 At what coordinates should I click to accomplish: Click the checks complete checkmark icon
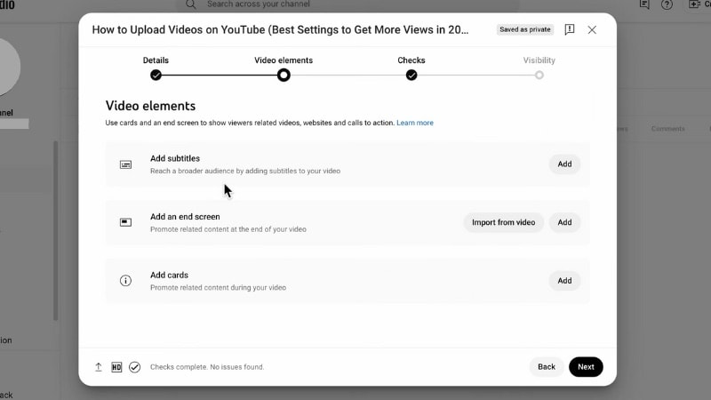(x=135, y=367)
